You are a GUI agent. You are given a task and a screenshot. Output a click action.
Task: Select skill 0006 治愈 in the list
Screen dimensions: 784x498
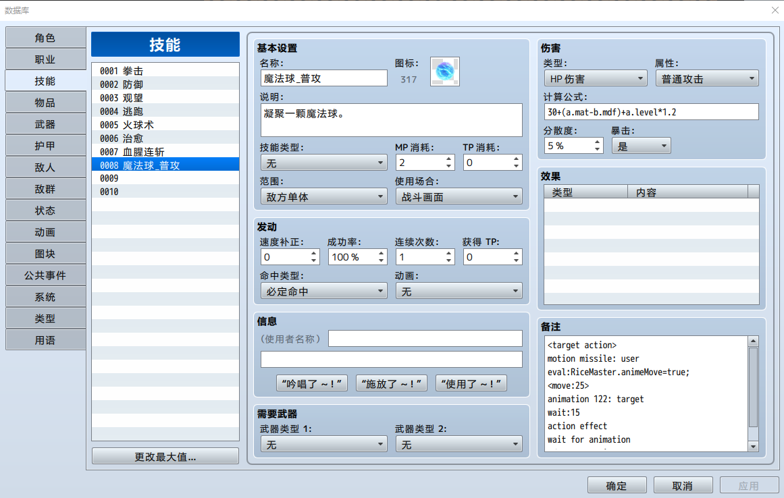click(165, 138)
